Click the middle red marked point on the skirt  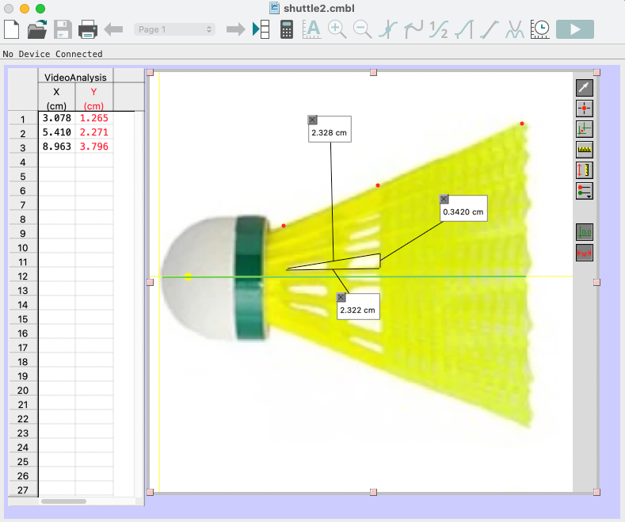pos(378,185)
